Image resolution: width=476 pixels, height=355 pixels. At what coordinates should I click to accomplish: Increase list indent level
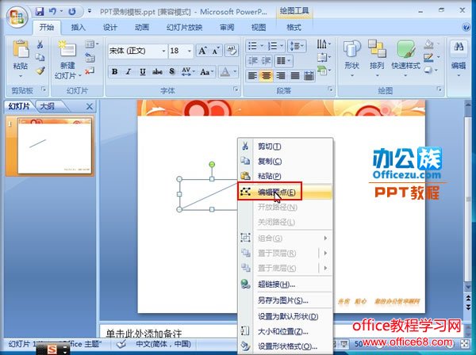pos(267,61)
